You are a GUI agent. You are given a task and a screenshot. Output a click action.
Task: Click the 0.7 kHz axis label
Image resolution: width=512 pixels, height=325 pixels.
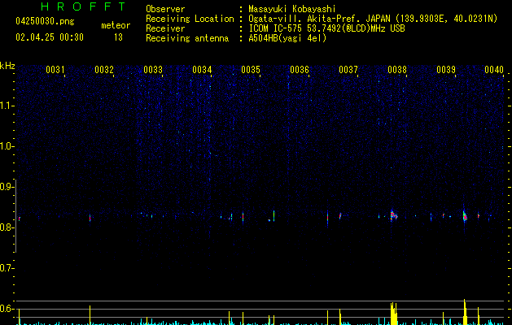click(x=7, y=268)
